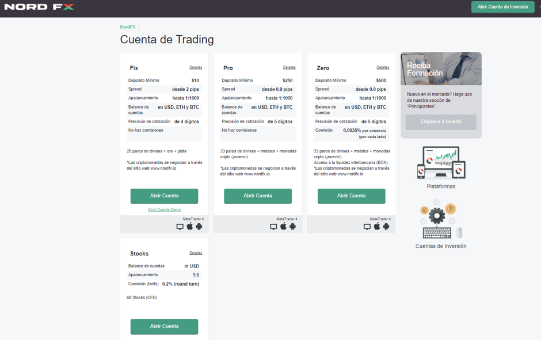The image size is (541, 340).
Task: Select the desktop platform icon under the Fix plan
Action: (x=180, y=226)
